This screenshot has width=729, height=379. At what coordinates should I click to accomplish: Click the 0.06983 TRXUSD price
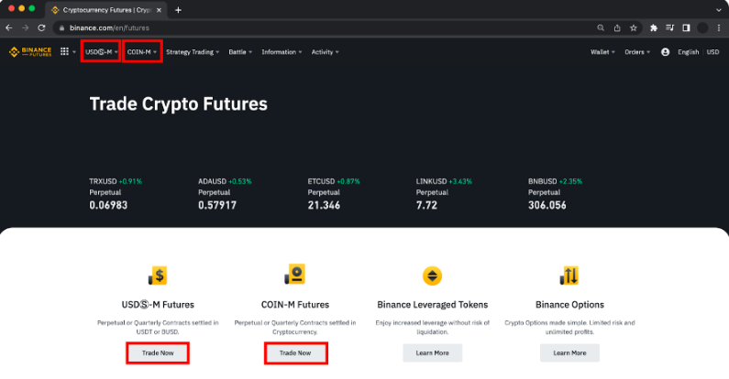pos(108,205)
